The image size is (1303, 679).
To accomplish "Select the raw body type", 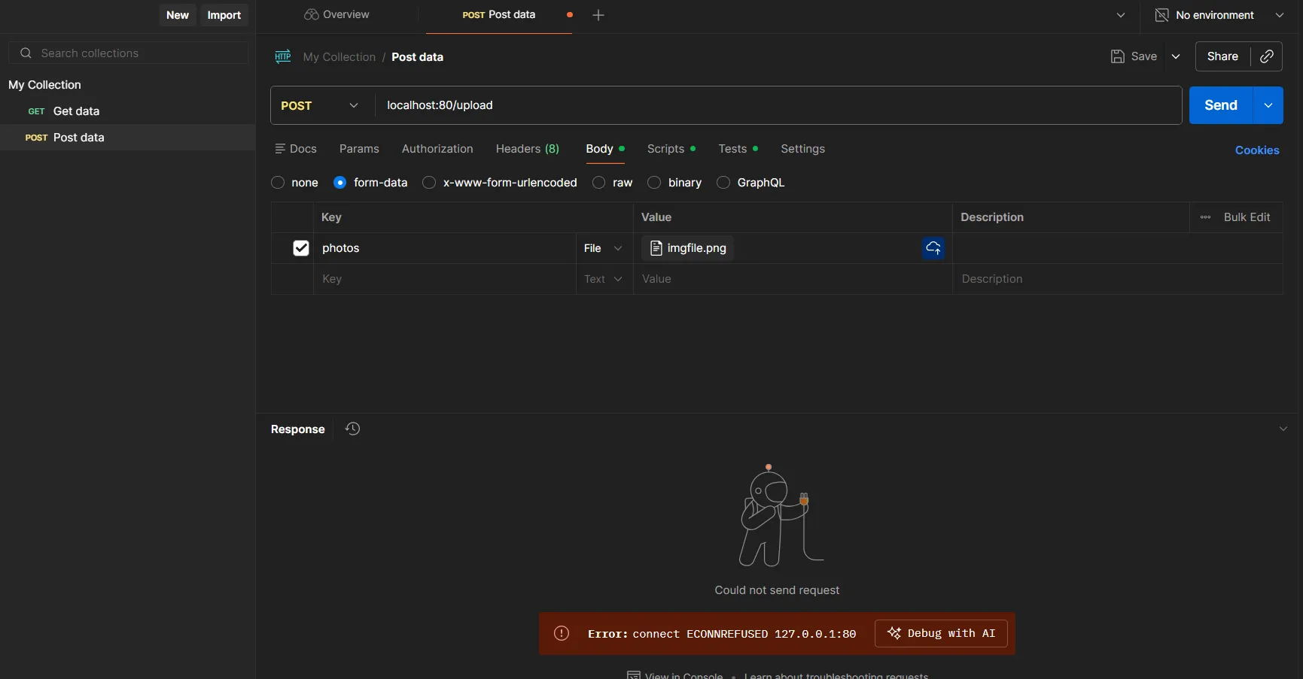I will [599, 183].
